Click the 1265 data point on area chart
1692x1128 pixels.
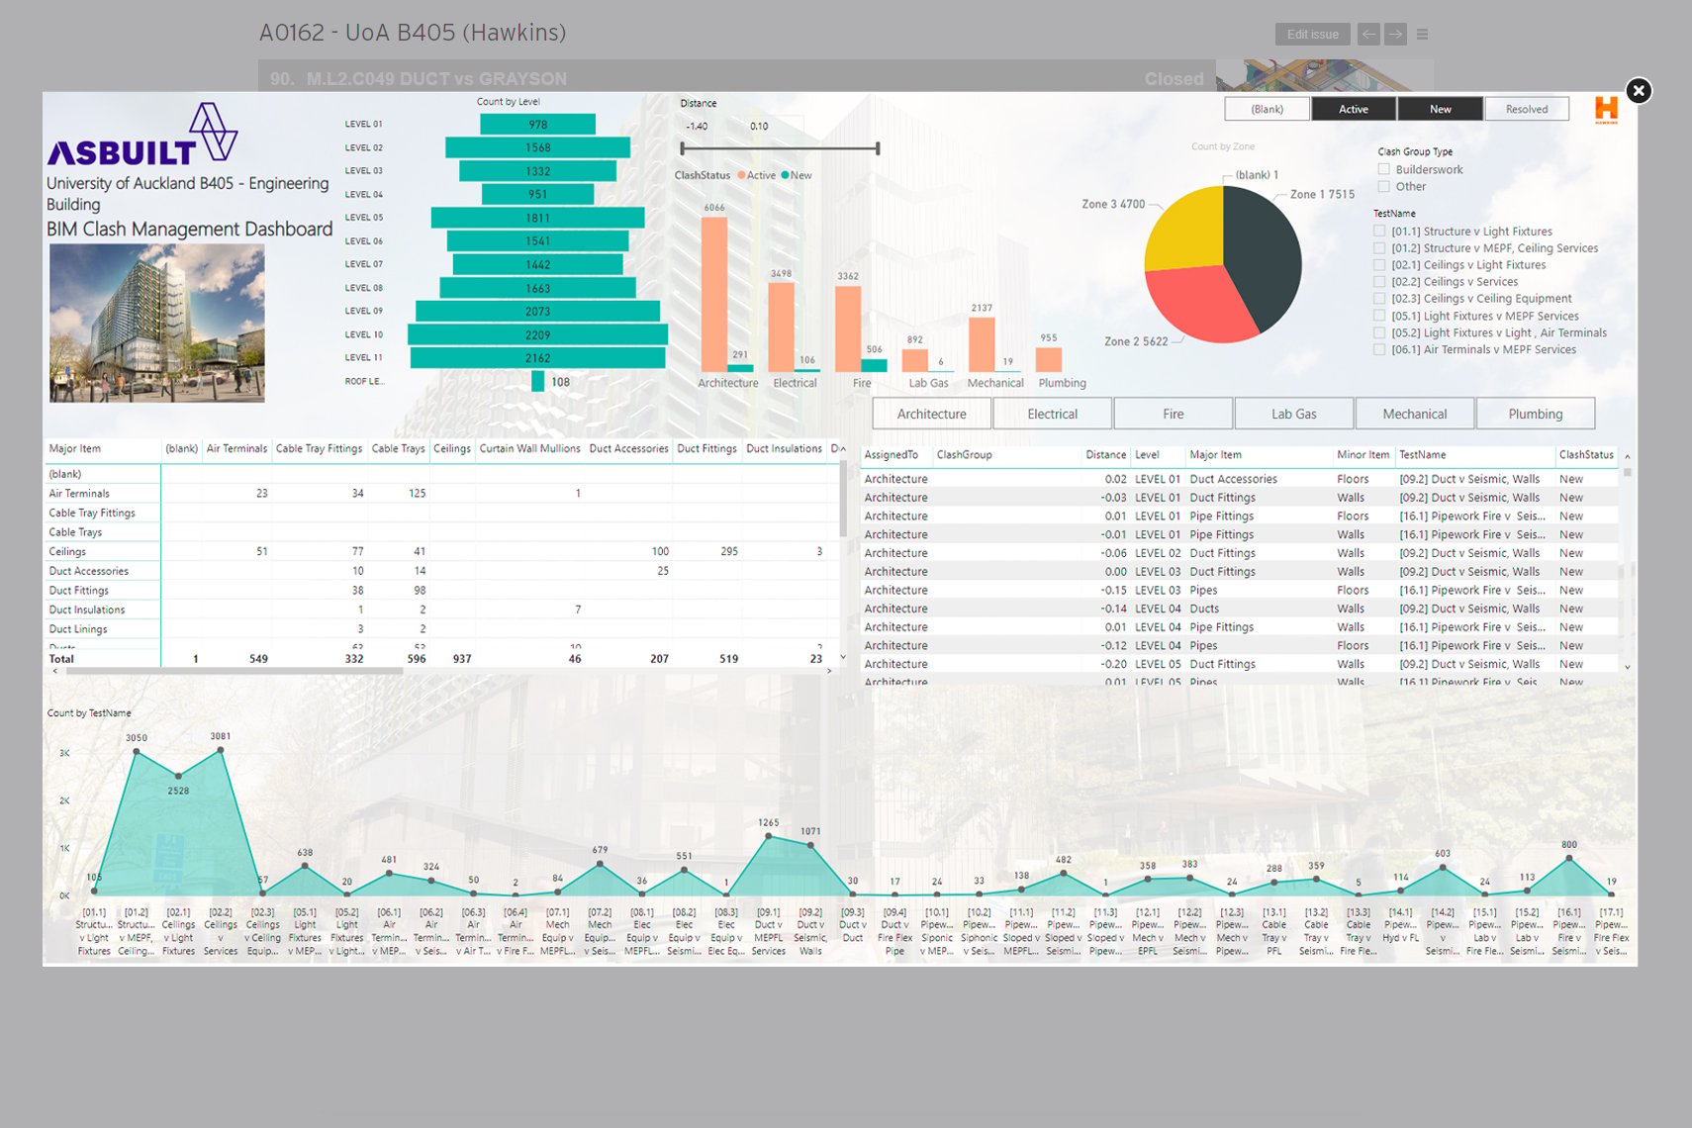769,836
